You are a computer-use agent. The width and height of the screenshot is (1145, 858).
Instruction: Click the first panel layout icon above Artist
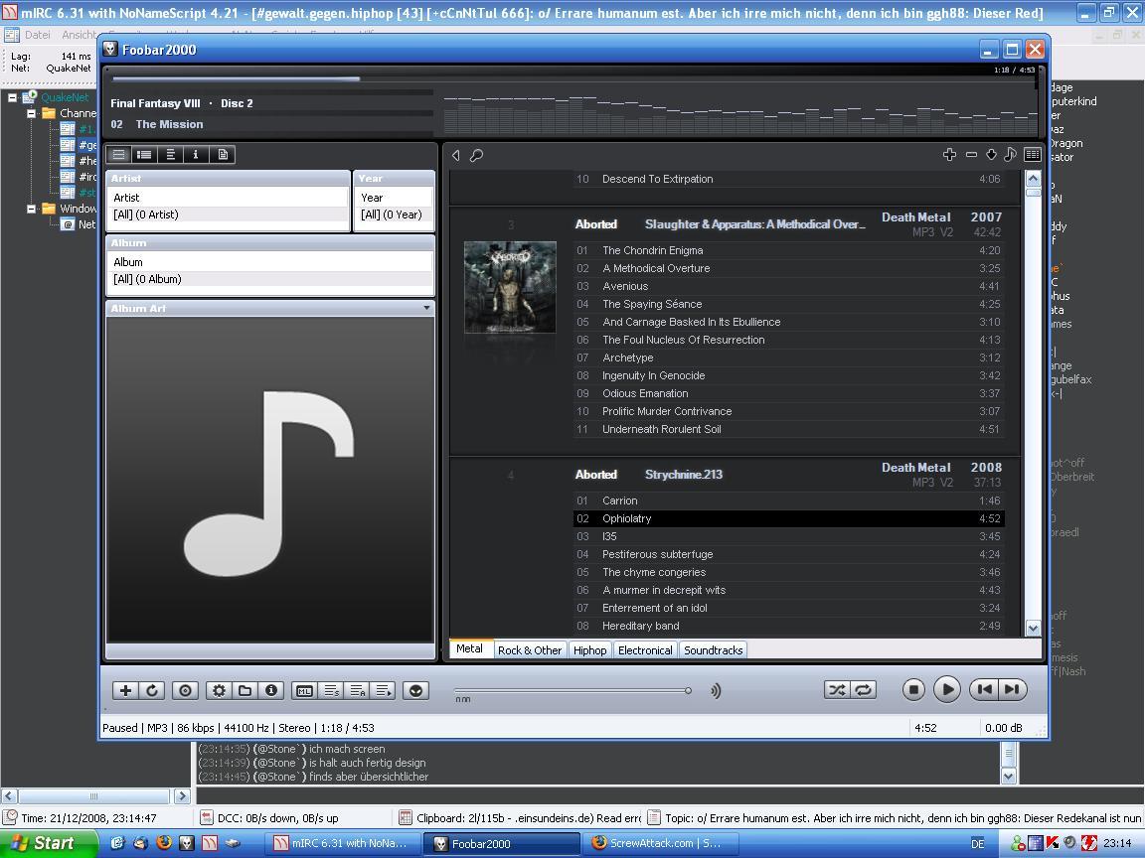click(x=119, y=155)
